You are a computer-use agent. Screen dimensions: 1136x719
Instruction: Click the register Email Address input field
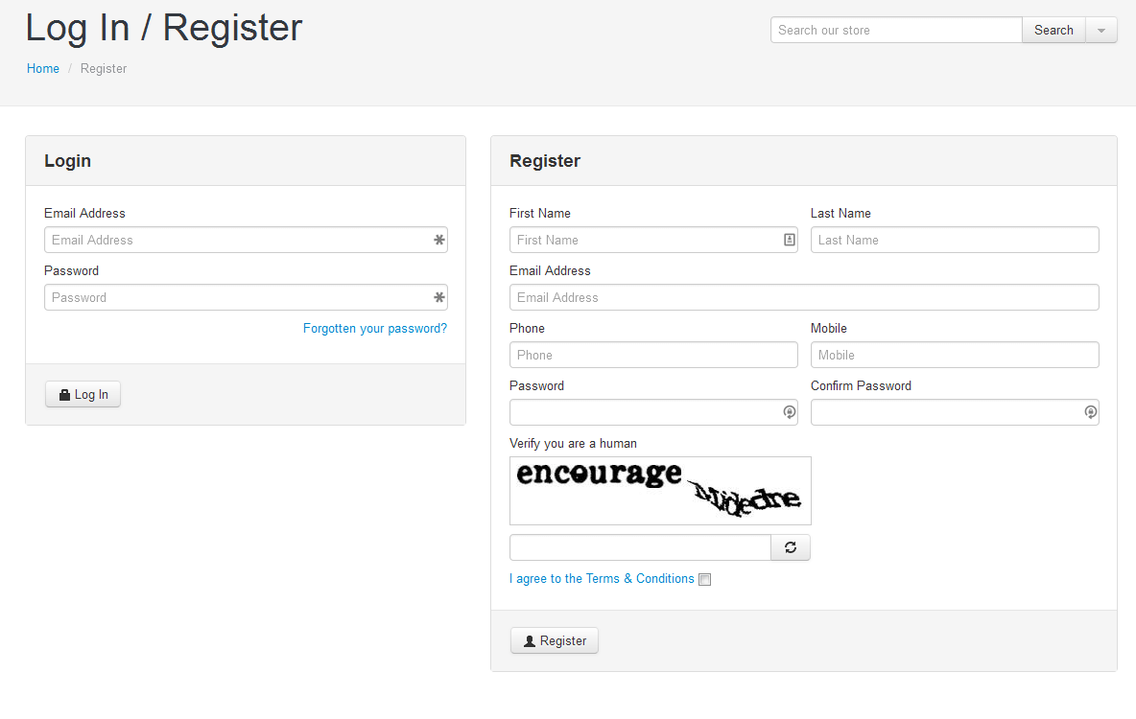point(804,297)
